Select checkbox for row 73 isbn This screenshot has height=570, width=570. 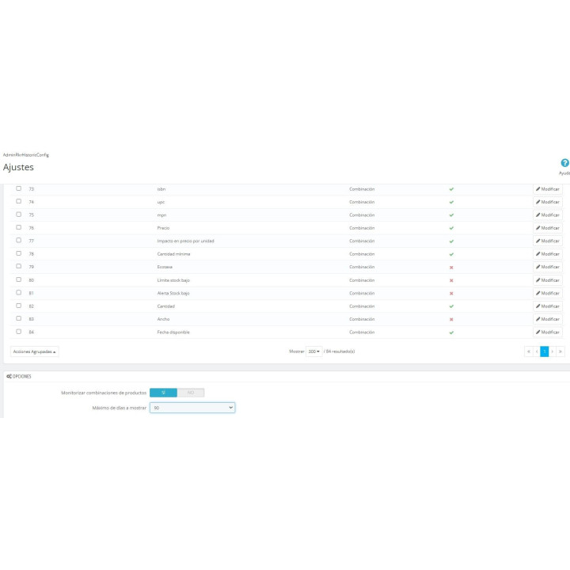[x=18, y=188]
